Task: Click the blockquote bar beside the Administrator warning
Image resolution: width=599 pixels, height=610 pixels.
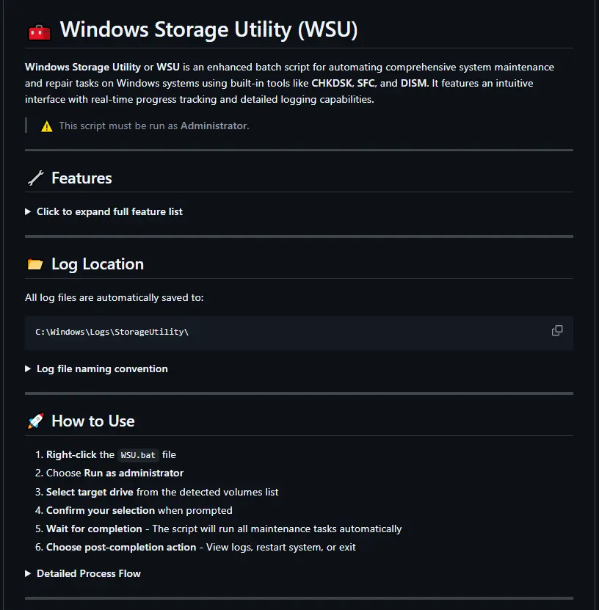Action: tap(27, 126)
